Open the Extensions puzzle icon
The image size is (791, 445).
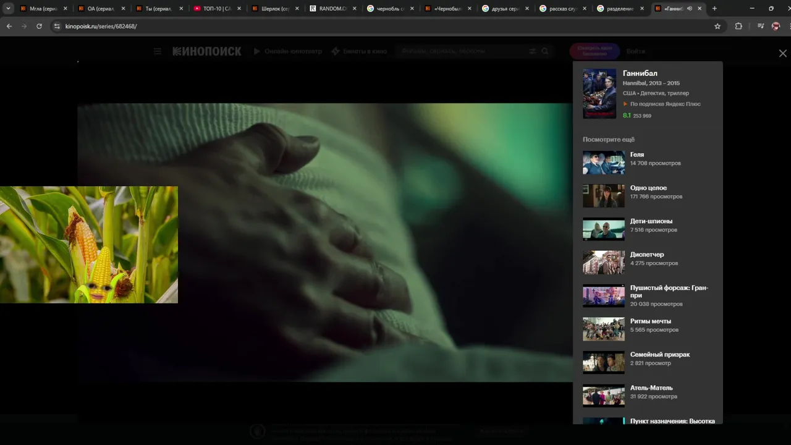click(x=738, y=26)
